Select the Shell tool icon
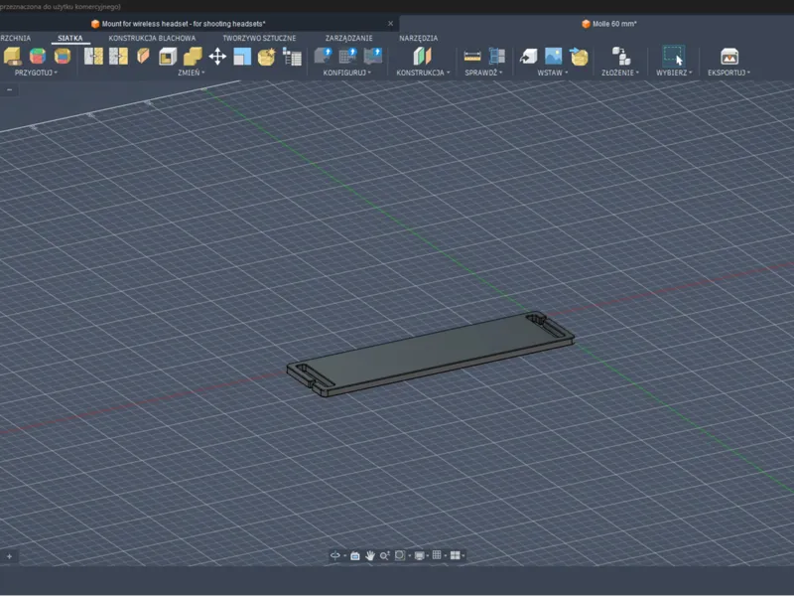The height and width of the screenshot is (596, 794). pos(168,57)
